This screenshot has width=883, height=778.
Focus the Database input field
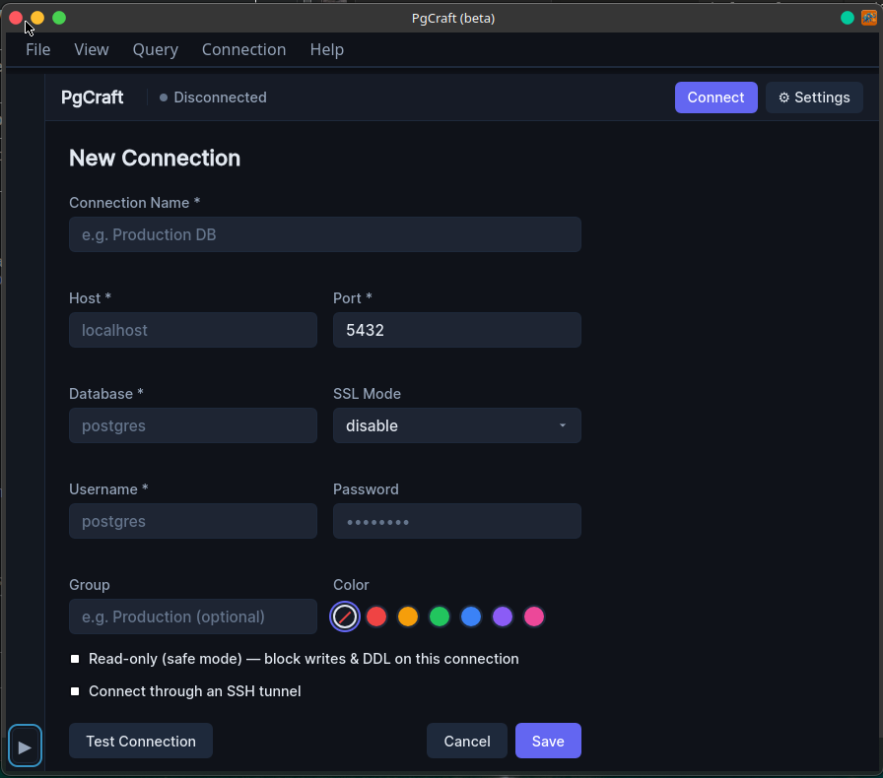click(x=192, y=425)
